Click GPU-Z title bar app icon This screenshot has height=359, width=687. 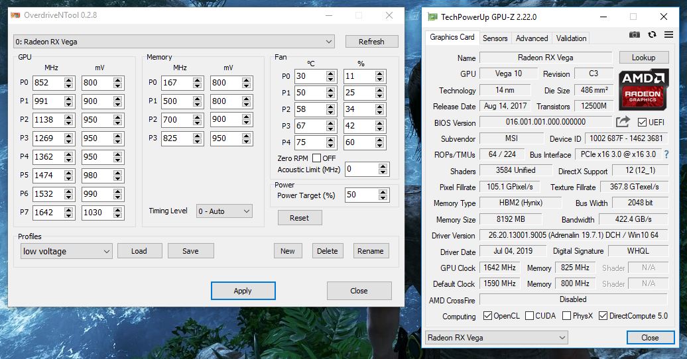coord(432,17)
